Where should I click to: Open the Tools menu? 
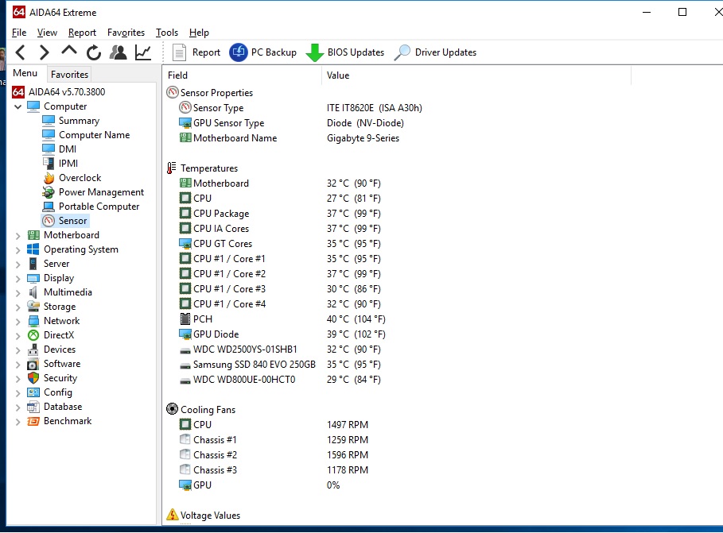[x=166, y=33]
